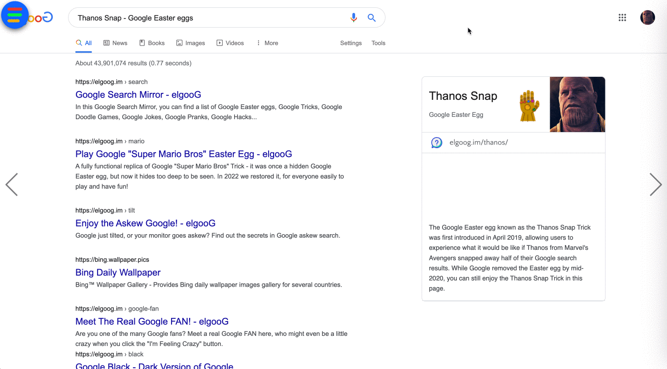The height and width of the screenshot is (369, 667).
Task: Expand the More search options menu
Action: click(267, 43)
